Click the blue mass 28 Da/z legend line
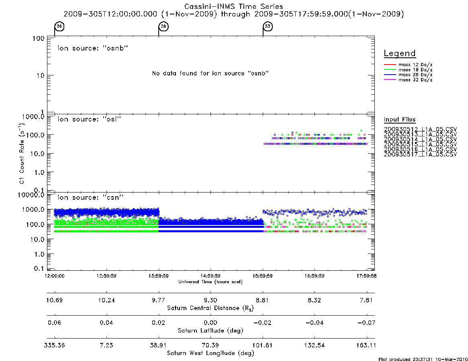Viewport: 468px width, 361px height. coord(390,75)
